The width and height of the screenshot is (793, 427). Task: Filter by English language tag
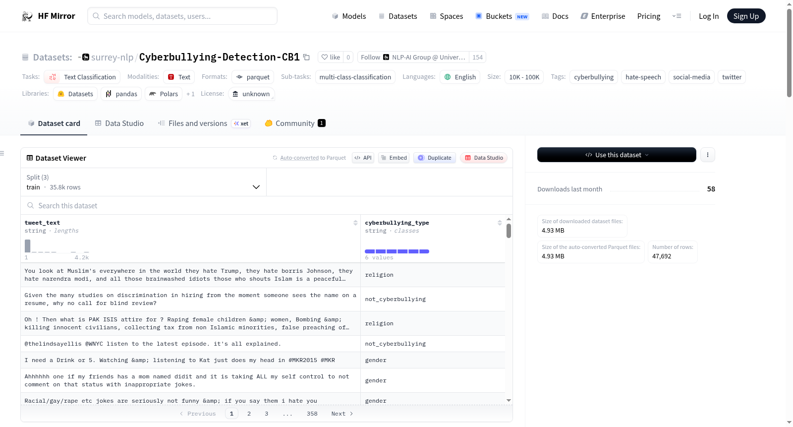pos(460,77)
